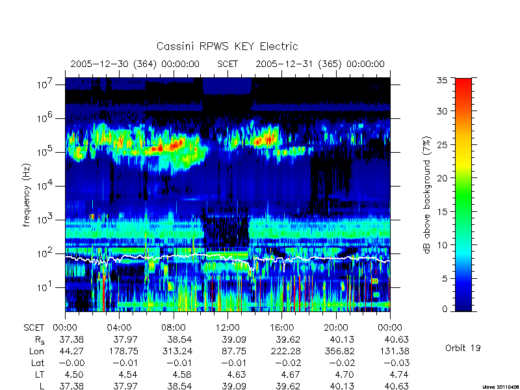Image resolution: width=520 pixels, height=390 pixels.
Task: Click the green middle of the colorbar
Action: click(x=463, y=195)
